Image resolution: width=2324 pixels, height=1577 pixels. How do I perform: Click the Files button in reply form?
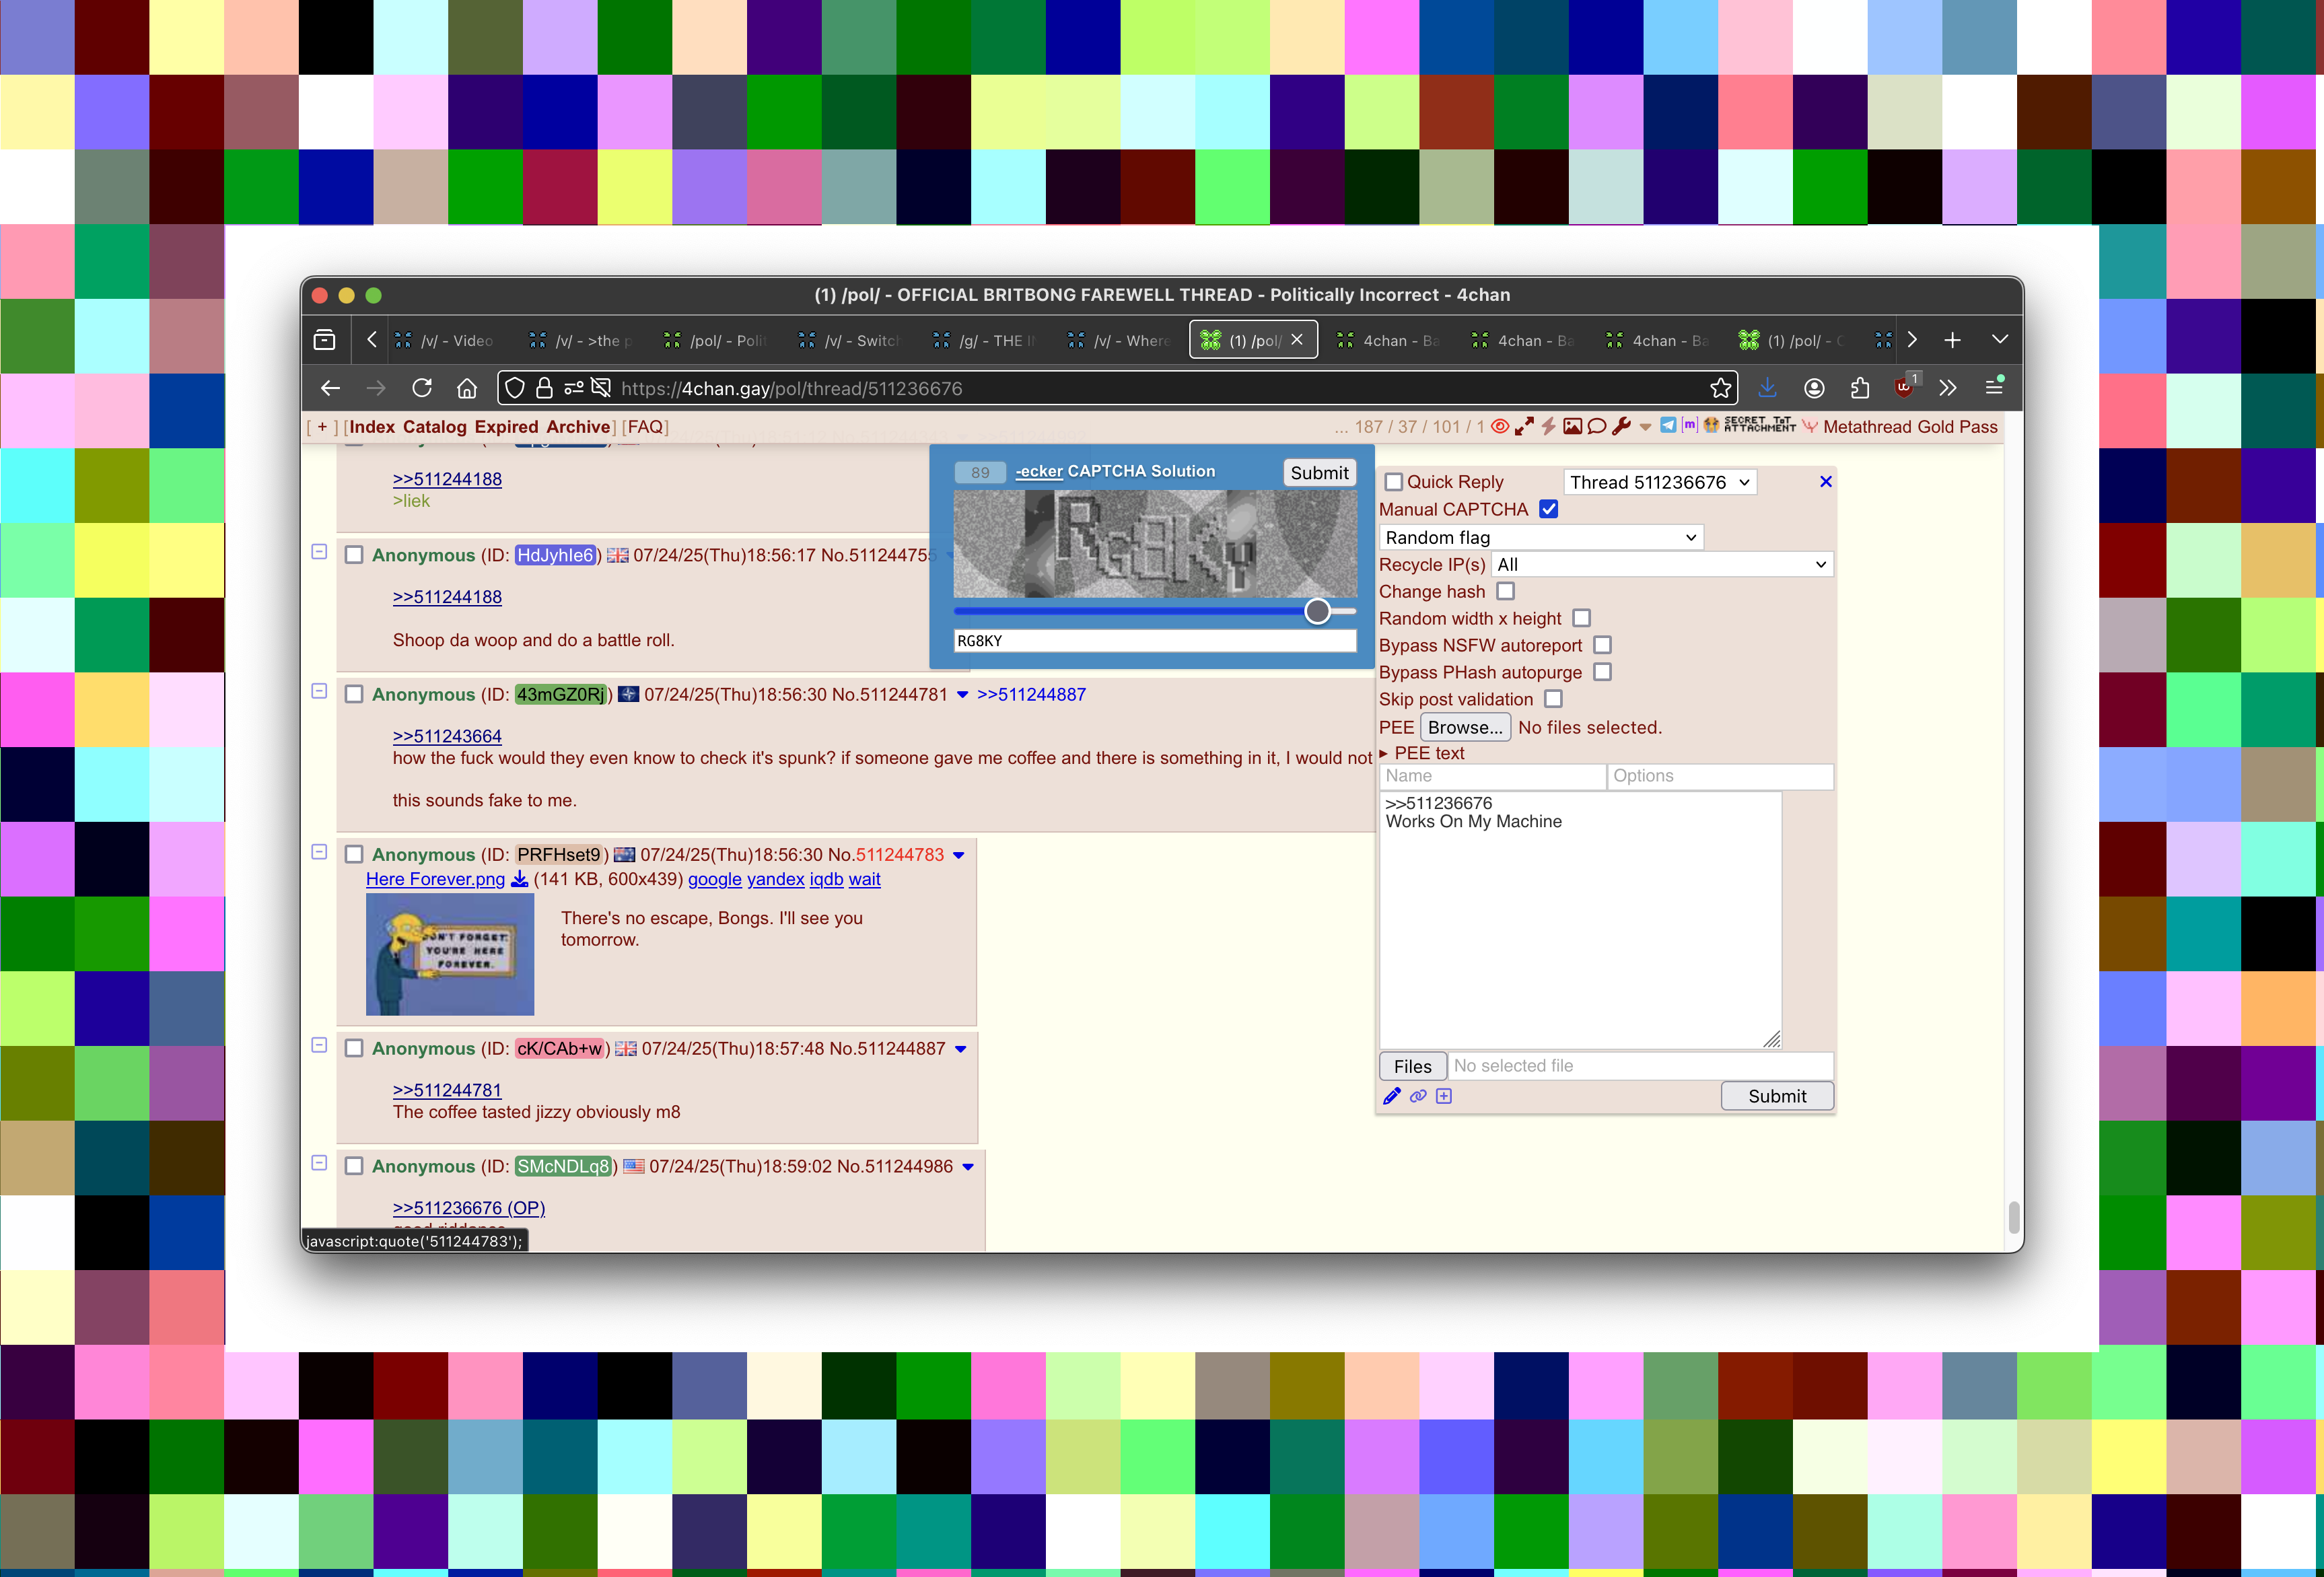1412,1066
